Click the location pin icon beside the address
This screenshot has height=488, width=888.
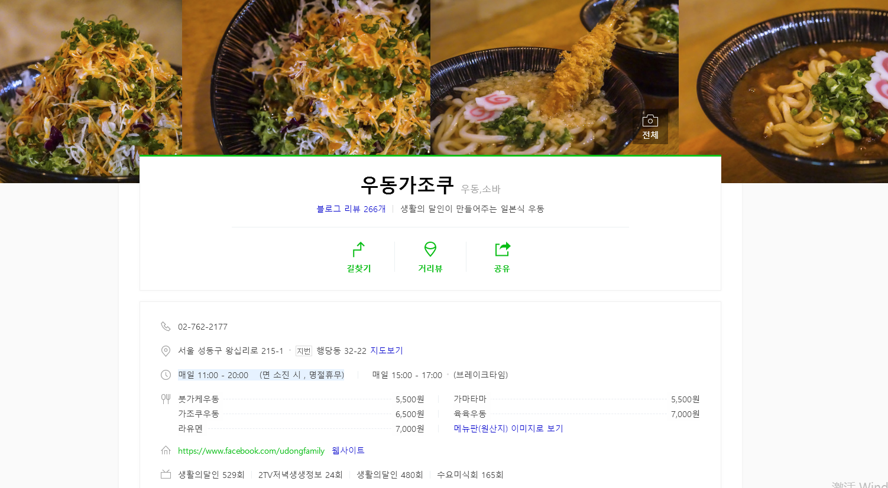(166, 351)
